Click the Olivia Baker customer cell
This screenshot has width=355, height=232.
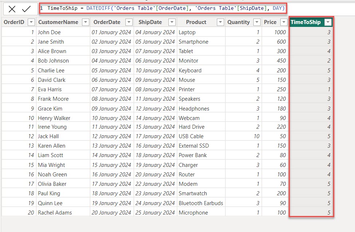tap(63, 184)
